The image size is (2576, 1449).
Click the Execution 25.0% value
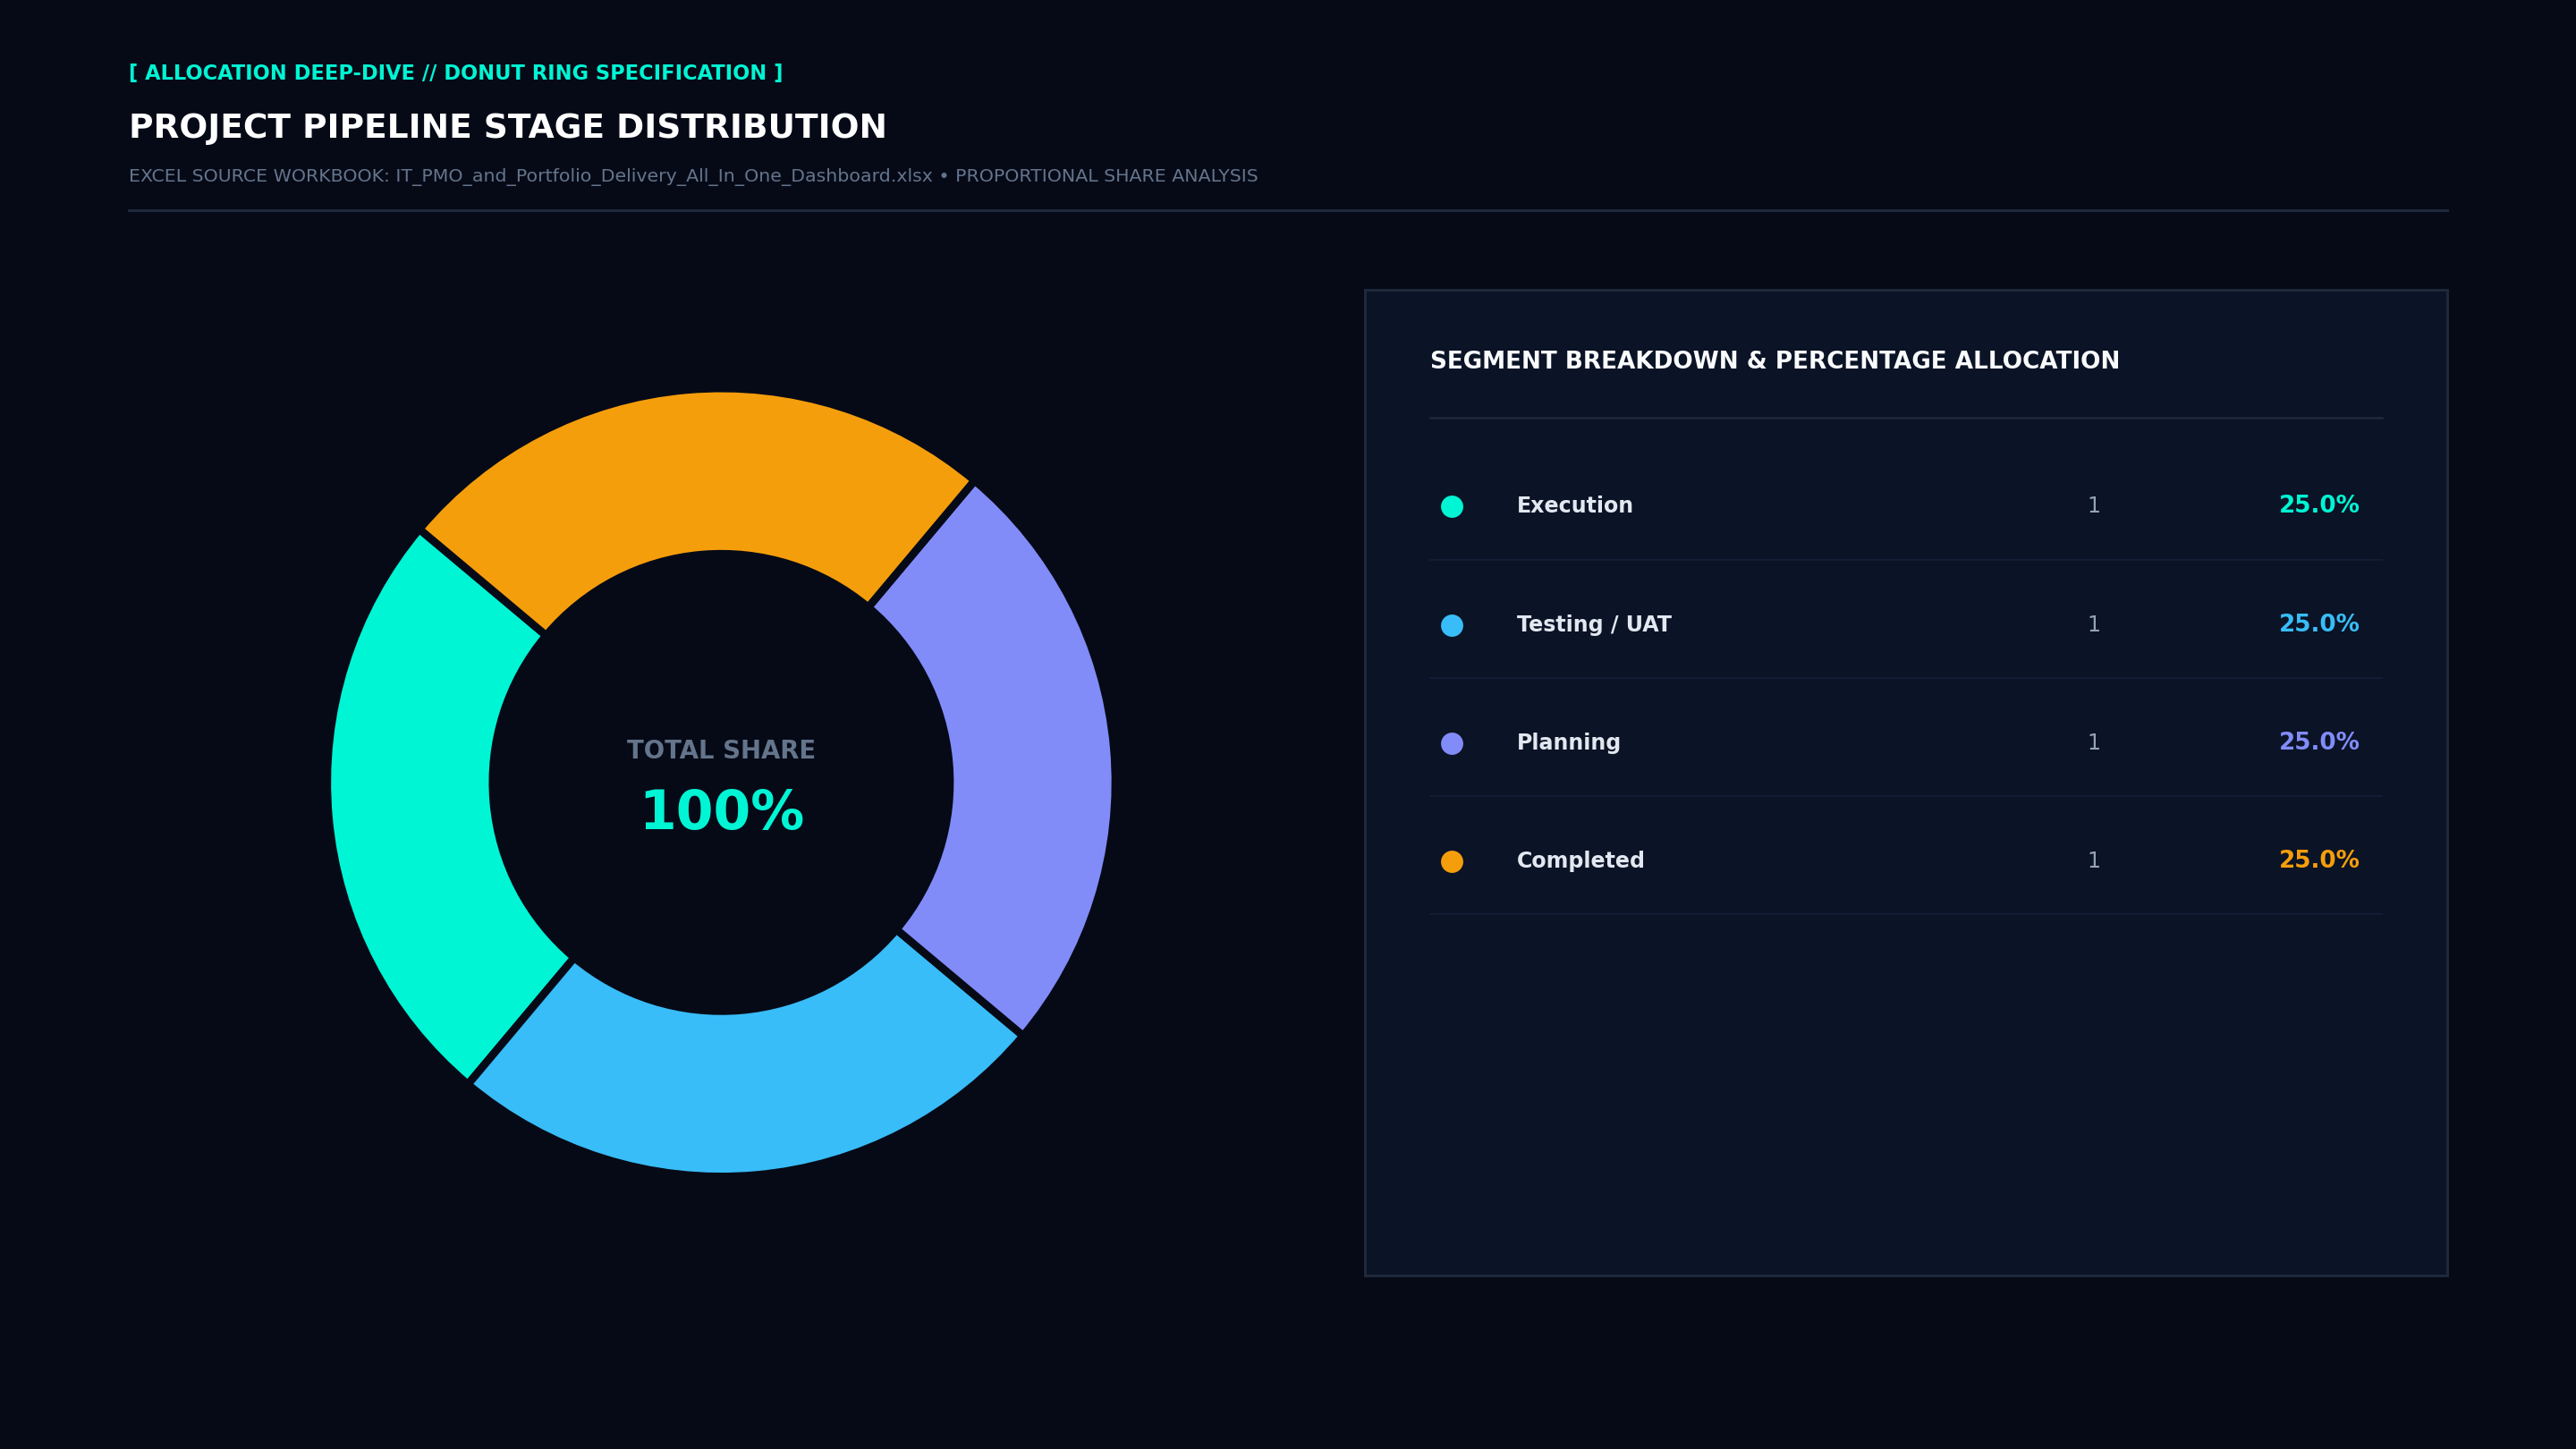[2318, 505]
